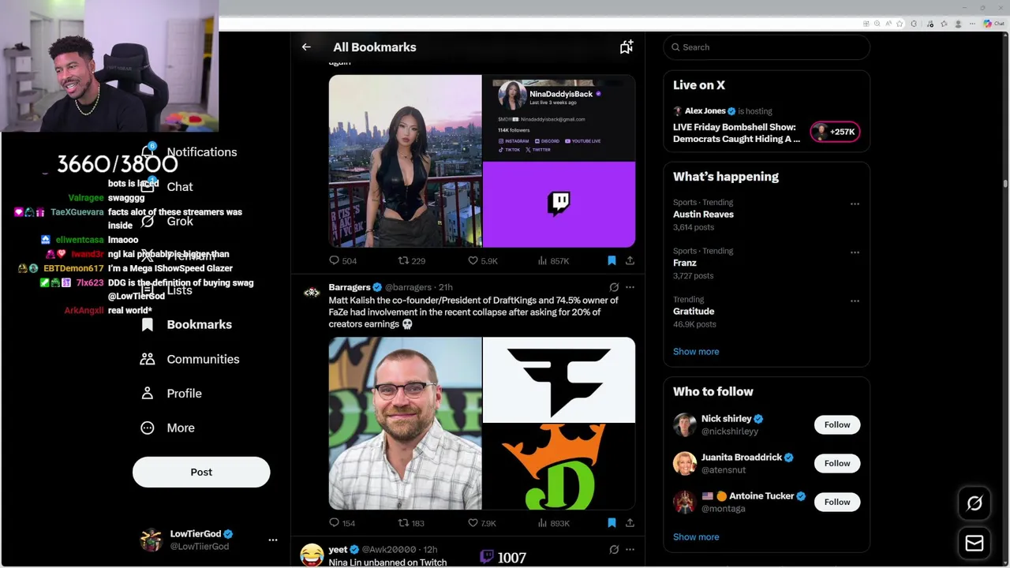The image size is (1010, 568).
Task: Share the Barragers post
Action: coord(630,523)
